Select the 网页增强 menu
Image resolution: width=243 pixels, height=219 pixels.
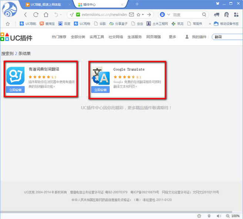(153, 37)
